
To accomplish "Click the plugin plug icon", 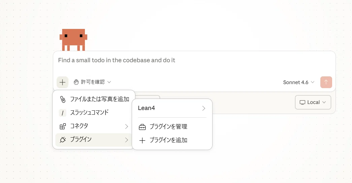I will point(63,140).
